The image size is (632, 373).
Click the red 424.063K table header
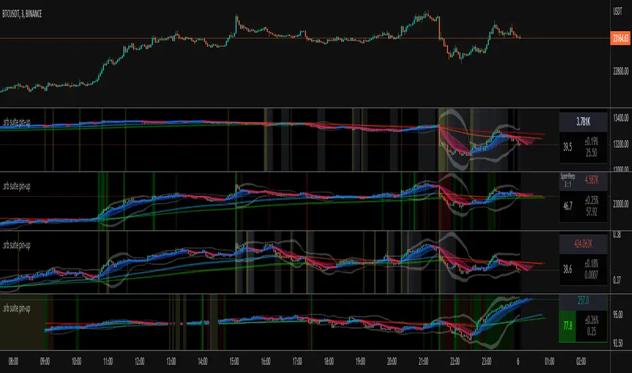coord(583,243)
